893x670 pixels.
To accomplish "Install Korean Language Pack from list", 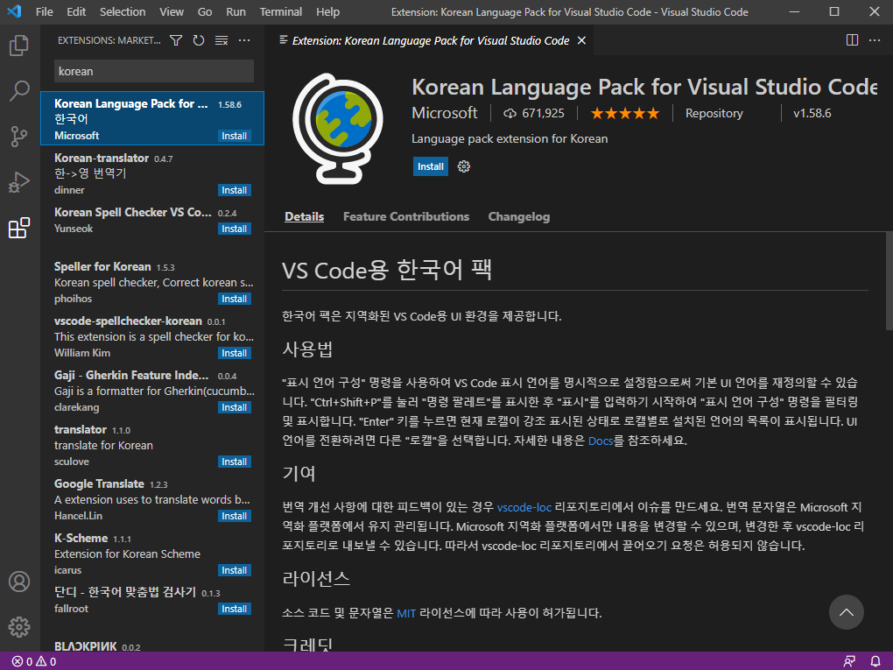I will click(234, 136).
